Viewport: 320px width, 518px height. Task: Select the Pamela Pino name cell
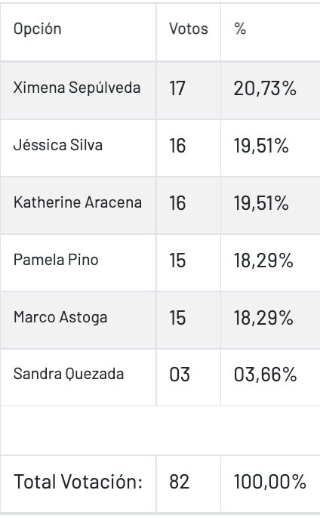pyautogui.click(x=78, y=263)
